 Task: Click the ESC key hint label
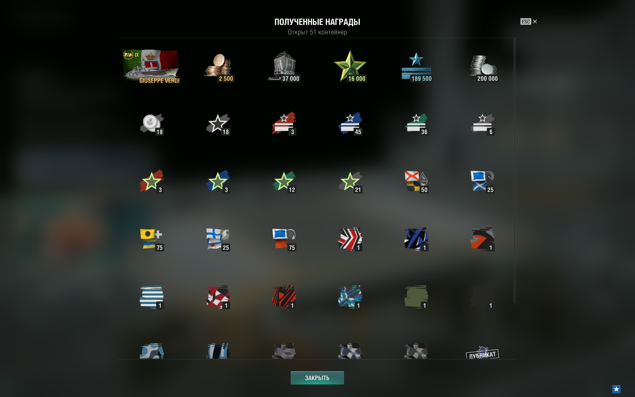[x=526, y=22]
